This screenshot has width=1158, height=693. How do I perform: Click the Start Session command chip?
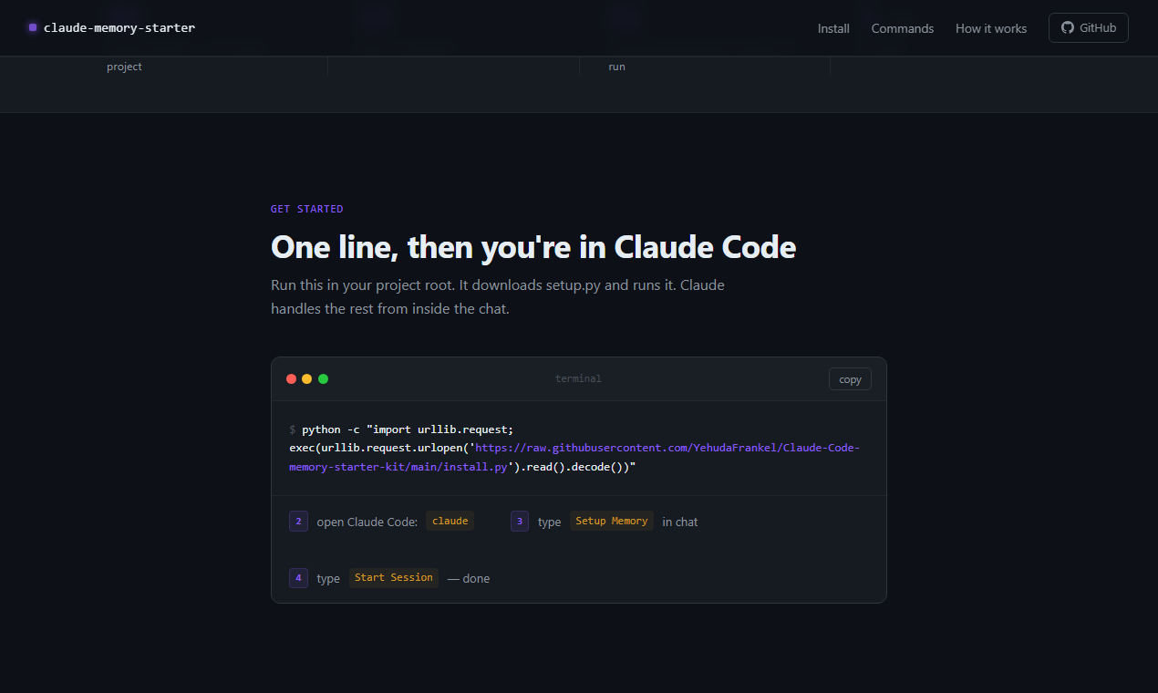click(393, 577)
